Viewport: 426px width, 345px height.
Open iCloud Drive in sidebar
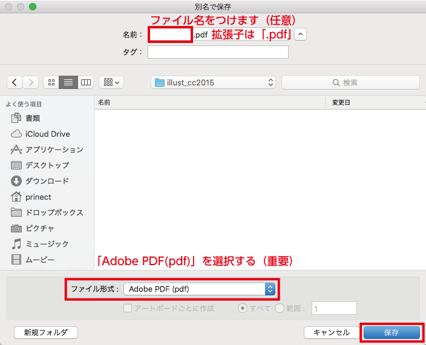[x=47, y=134]
